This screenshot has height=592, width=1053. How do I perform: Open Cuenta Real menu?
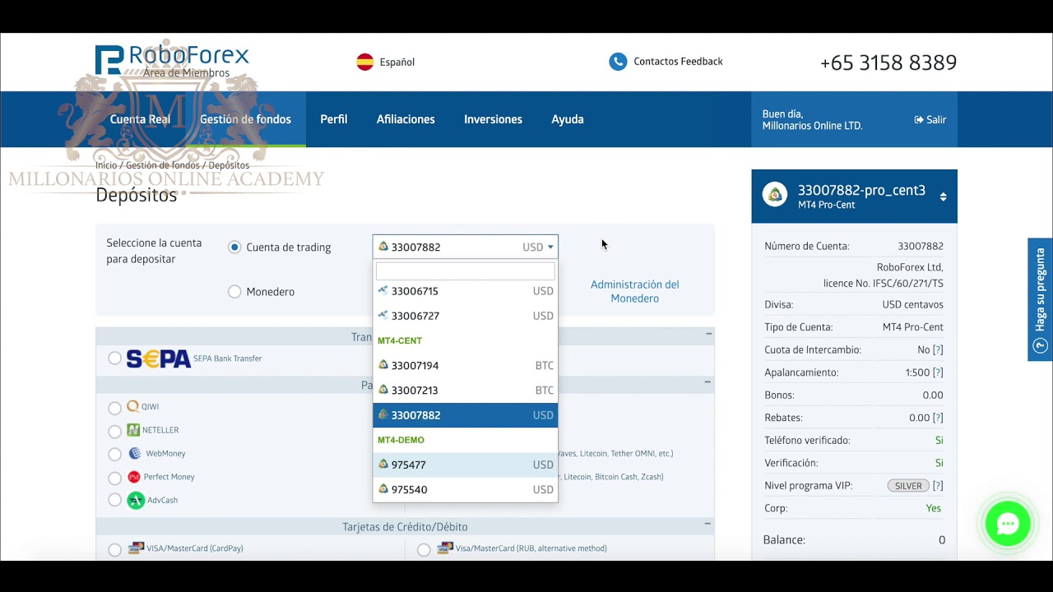click(141, 119)
